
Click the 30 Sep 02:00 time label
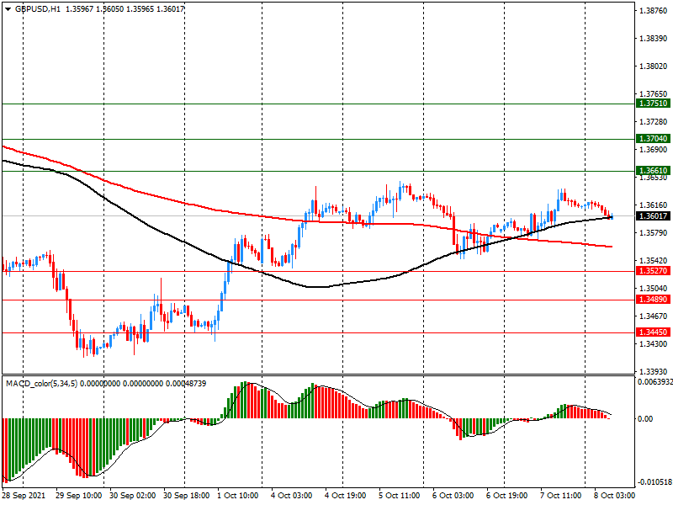(132, 496)
